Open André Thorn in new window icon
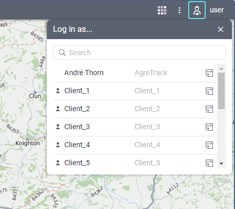235x209 pixels. pyautogui.click(x=209, y=73)
